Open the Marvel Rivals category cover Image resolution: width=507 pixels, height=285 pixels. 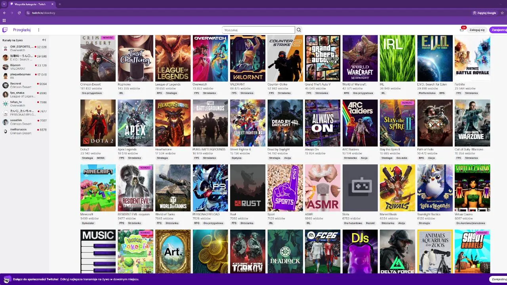397,188
